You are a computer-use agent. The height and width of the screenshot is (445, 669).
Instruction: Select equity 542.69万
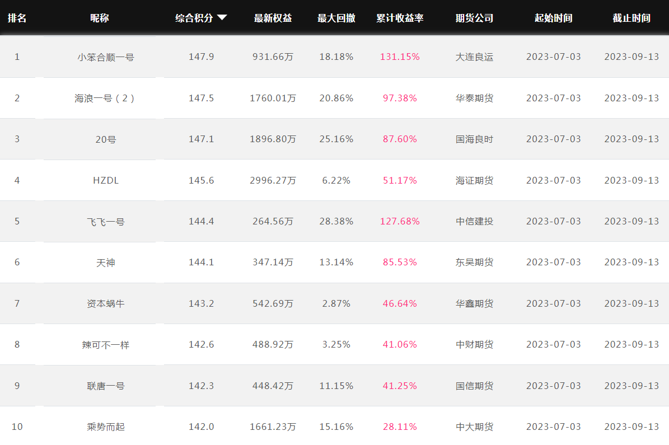point(273,304)
